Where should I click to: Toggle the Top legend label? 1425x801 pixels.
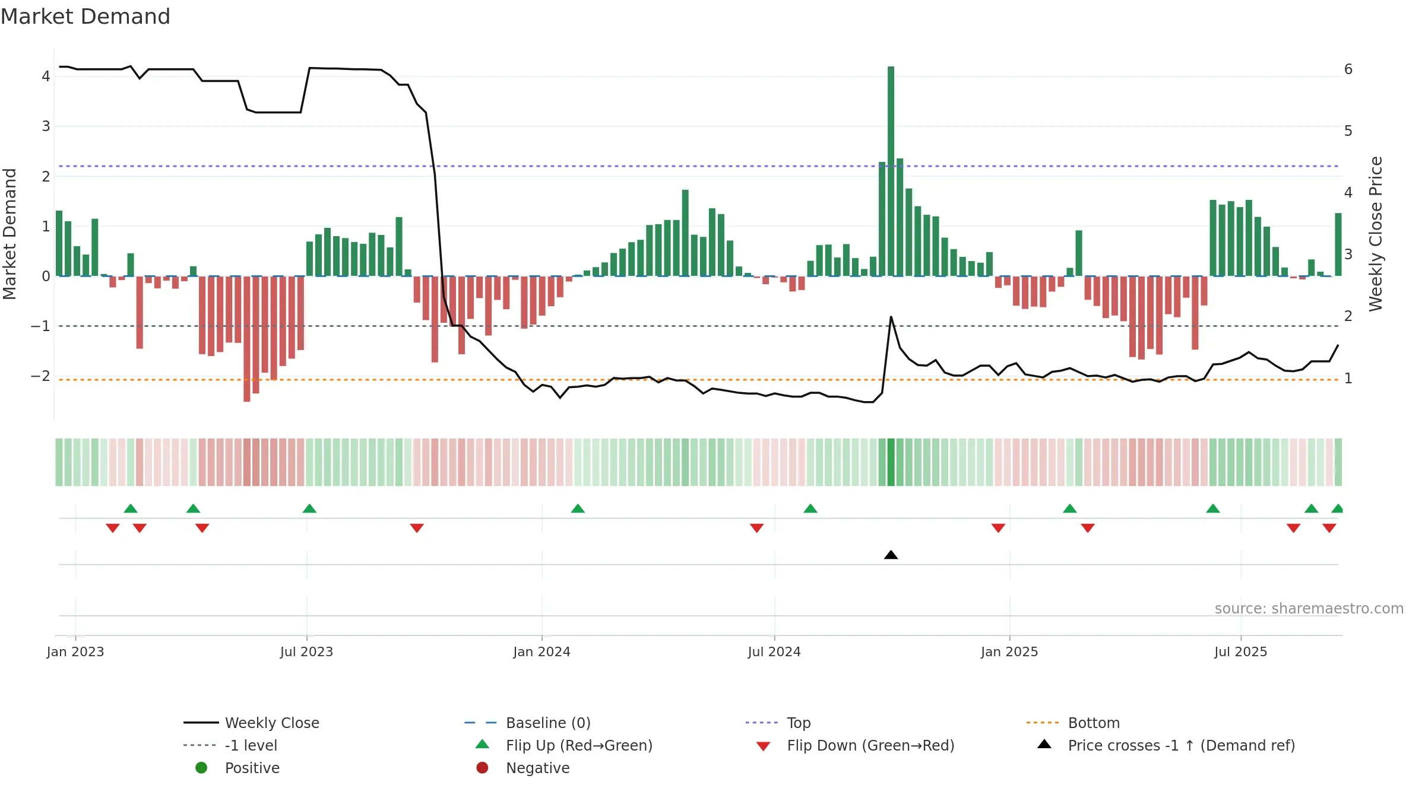[x=799, y=723]
